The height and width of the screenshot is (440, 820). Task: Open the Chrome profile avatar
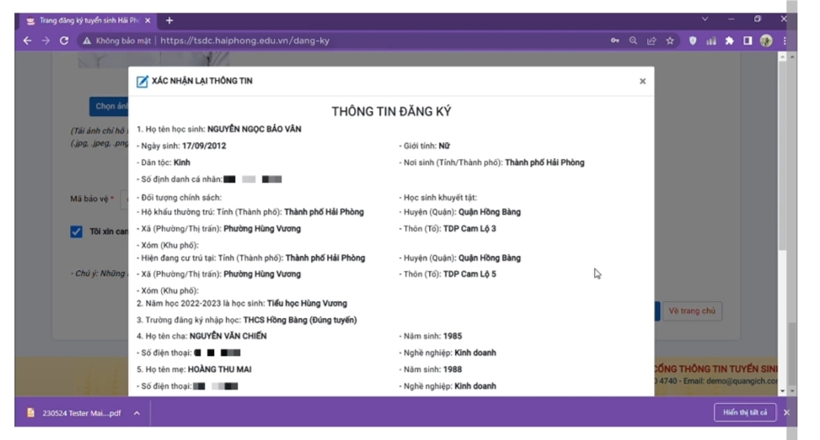click(766, 40)
